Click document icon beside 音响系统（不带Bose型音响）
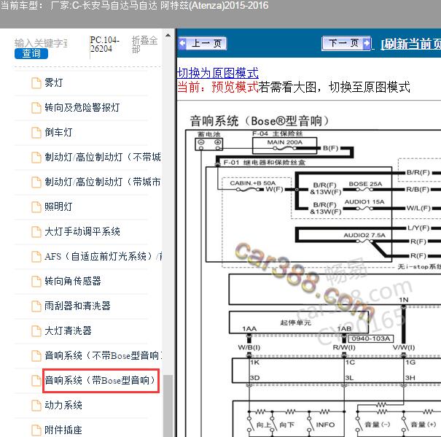Image resolution: width=441 pixels, height=437 pixels. tap(36, 356)
